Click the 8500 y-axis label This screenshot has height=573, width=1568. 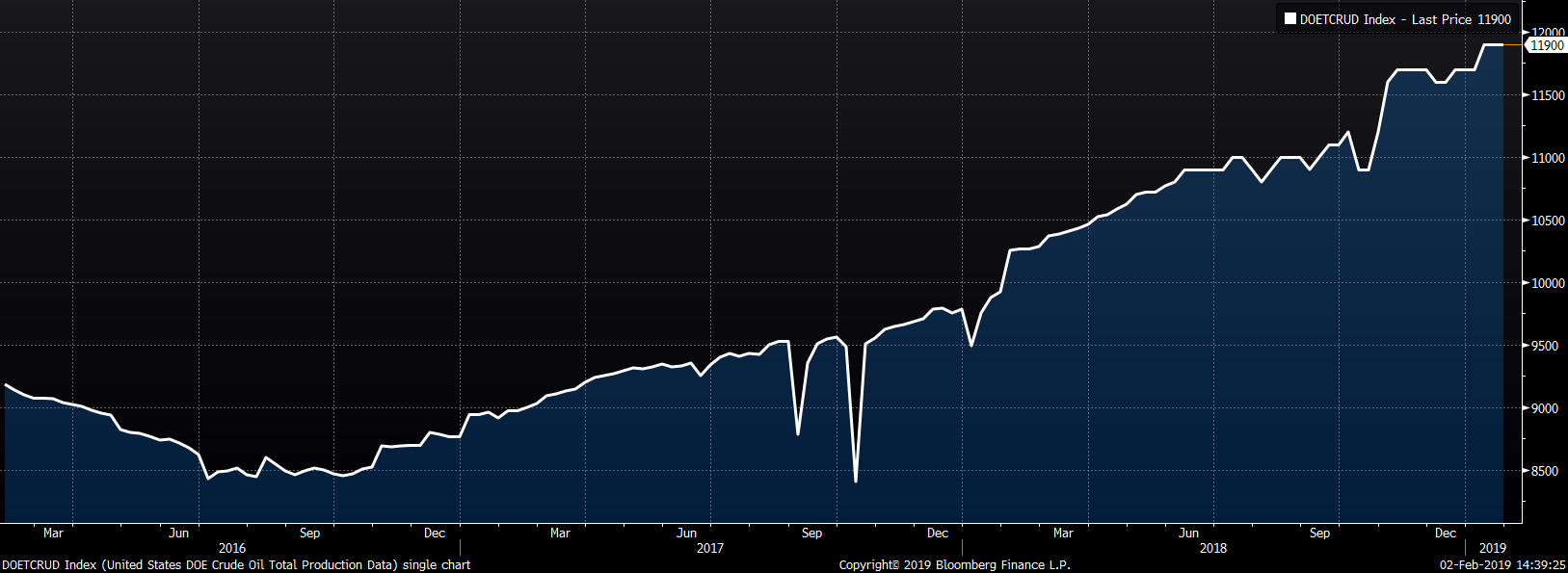tap(1545, 471)
